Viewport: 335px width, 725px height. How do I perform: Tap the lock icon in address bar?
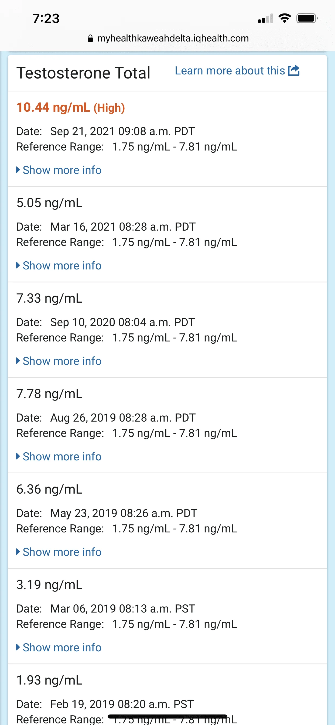point(90,38)
